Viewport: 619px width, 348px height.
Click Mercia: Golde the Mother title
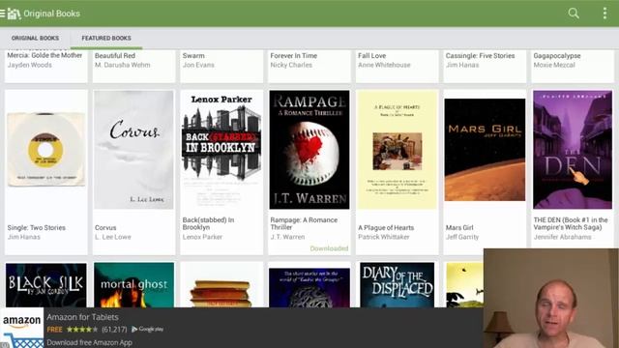point(44,55)
